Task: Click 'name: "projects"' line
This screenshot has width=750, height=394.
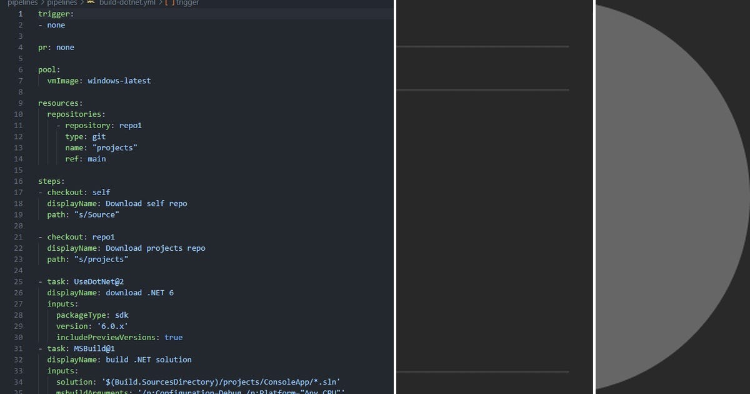Action: 101,148
